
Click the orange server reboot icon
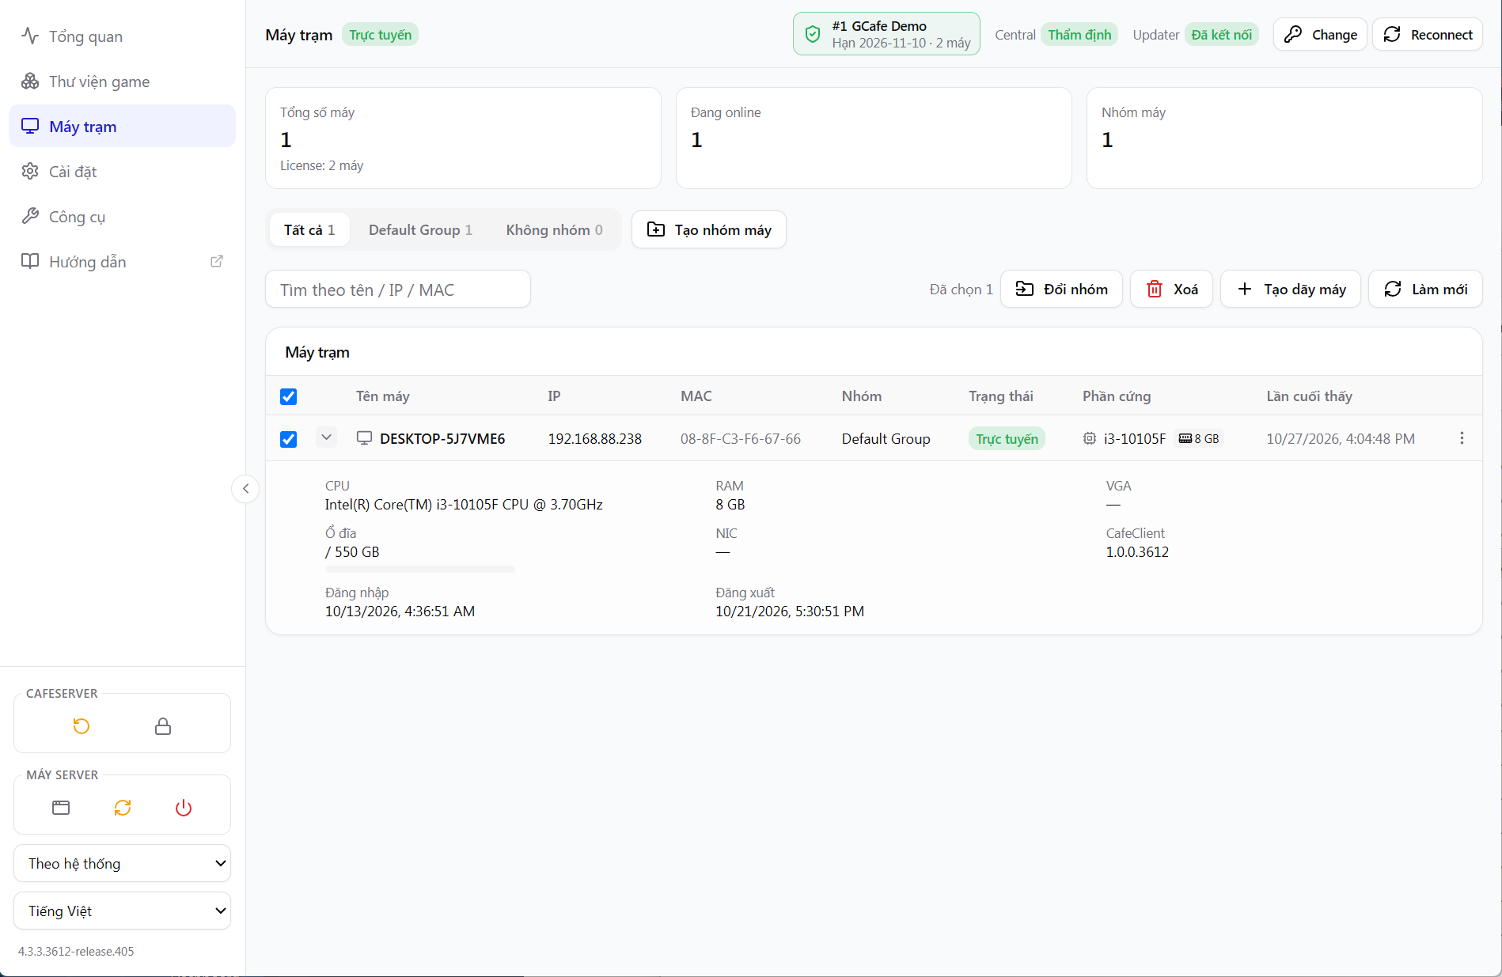[123, 808]
